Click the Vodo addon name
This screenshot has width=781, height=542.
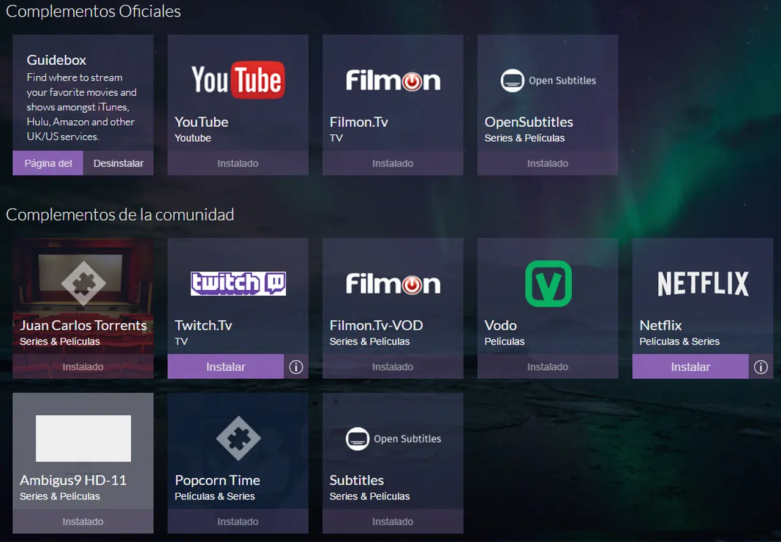(500, 326)
